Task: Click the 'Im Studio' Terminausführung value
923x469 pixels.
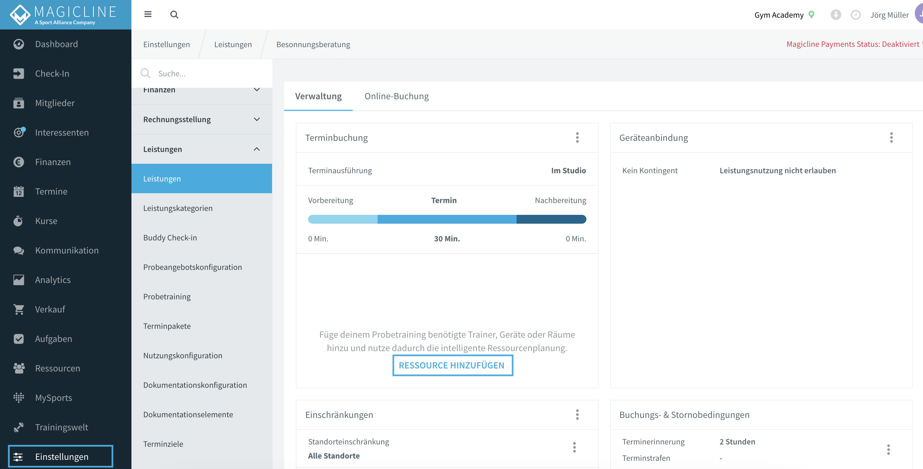Action: click(569, 170)
